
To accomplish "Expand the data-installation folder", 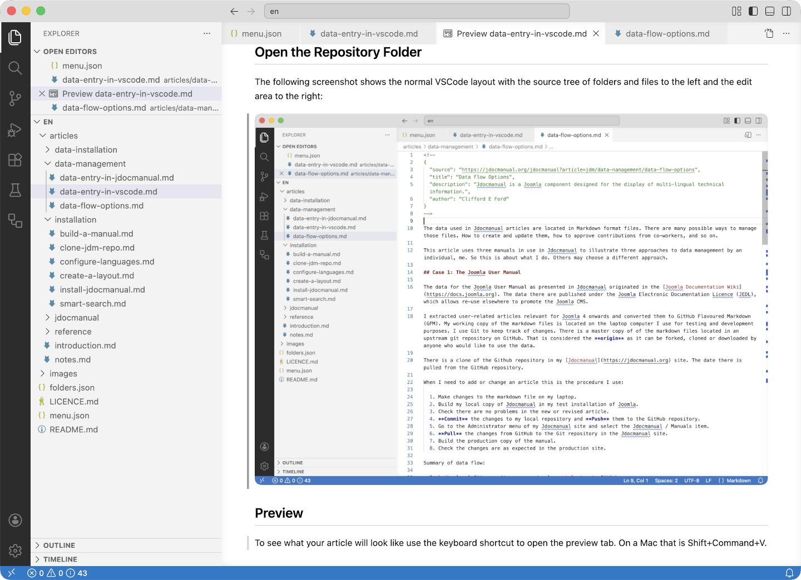I will point(48,149).
